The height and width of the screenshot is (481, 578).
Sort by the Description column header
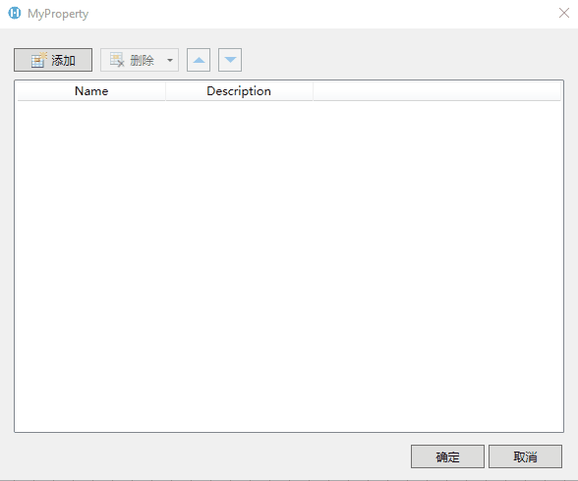tap(239, 91)
